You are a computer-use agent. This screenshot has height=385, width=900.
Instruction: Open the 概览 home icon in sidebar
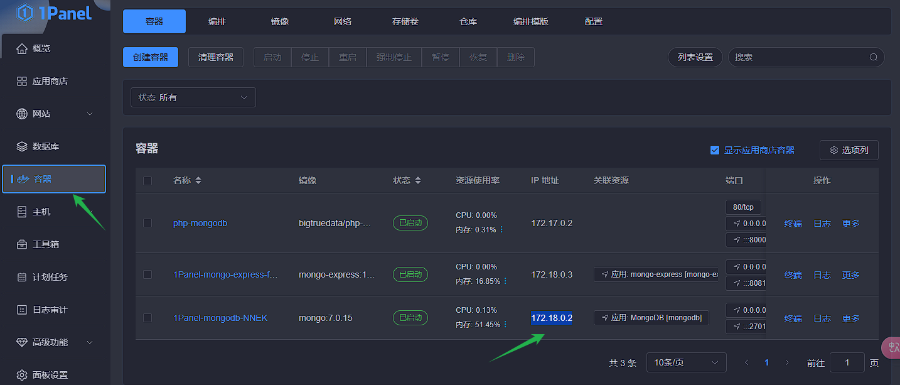pos(22,48)
